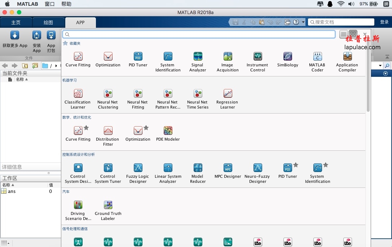
Task: Open the Signal Analyzer app
Action: [x=198, y=62]
